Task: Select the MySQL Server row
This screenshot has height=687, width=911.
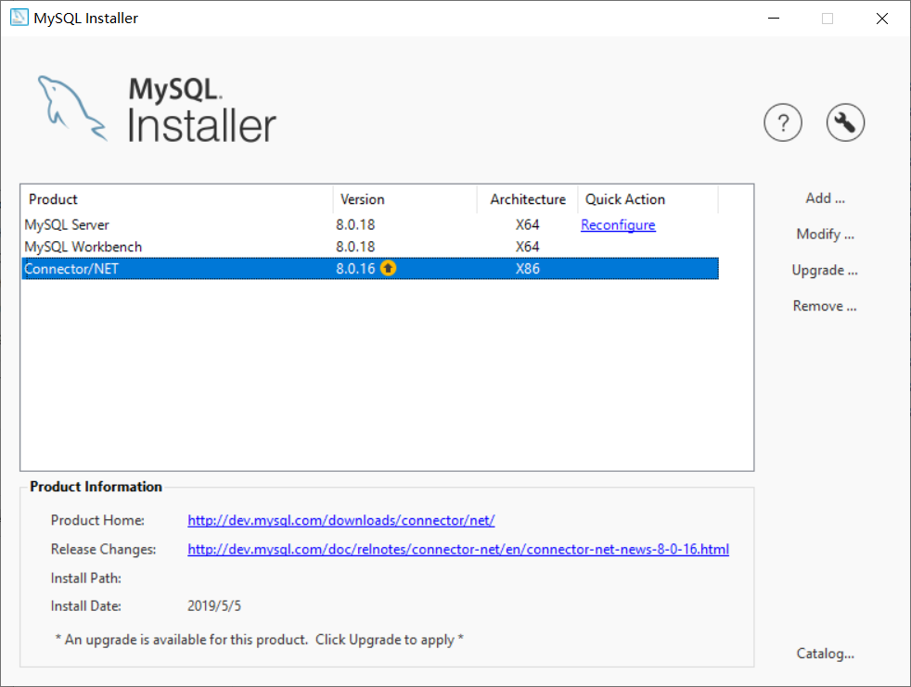Action: [x=370, y=224]
